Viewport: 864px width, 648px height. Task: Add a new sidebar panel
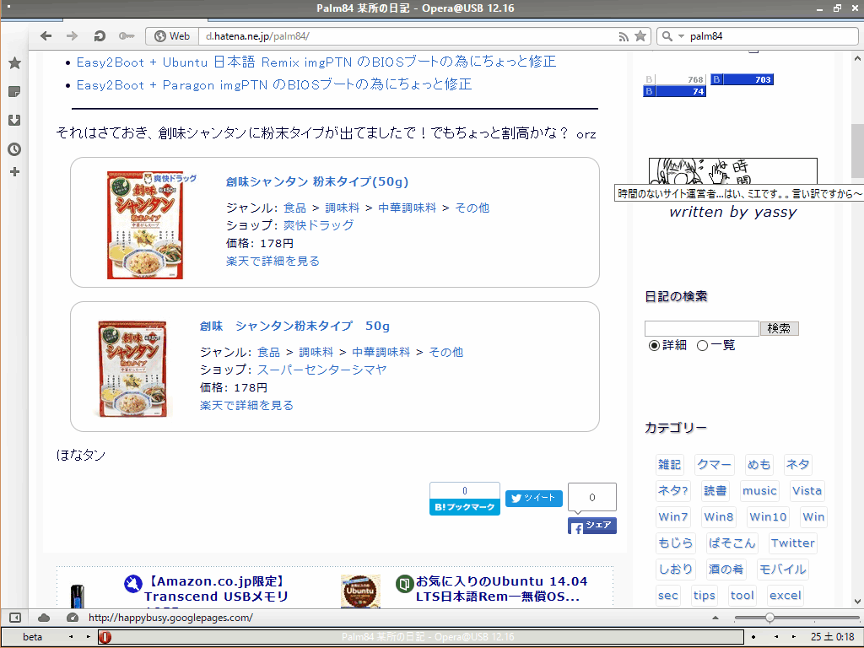pyautogui.click(x=15, y=172)
